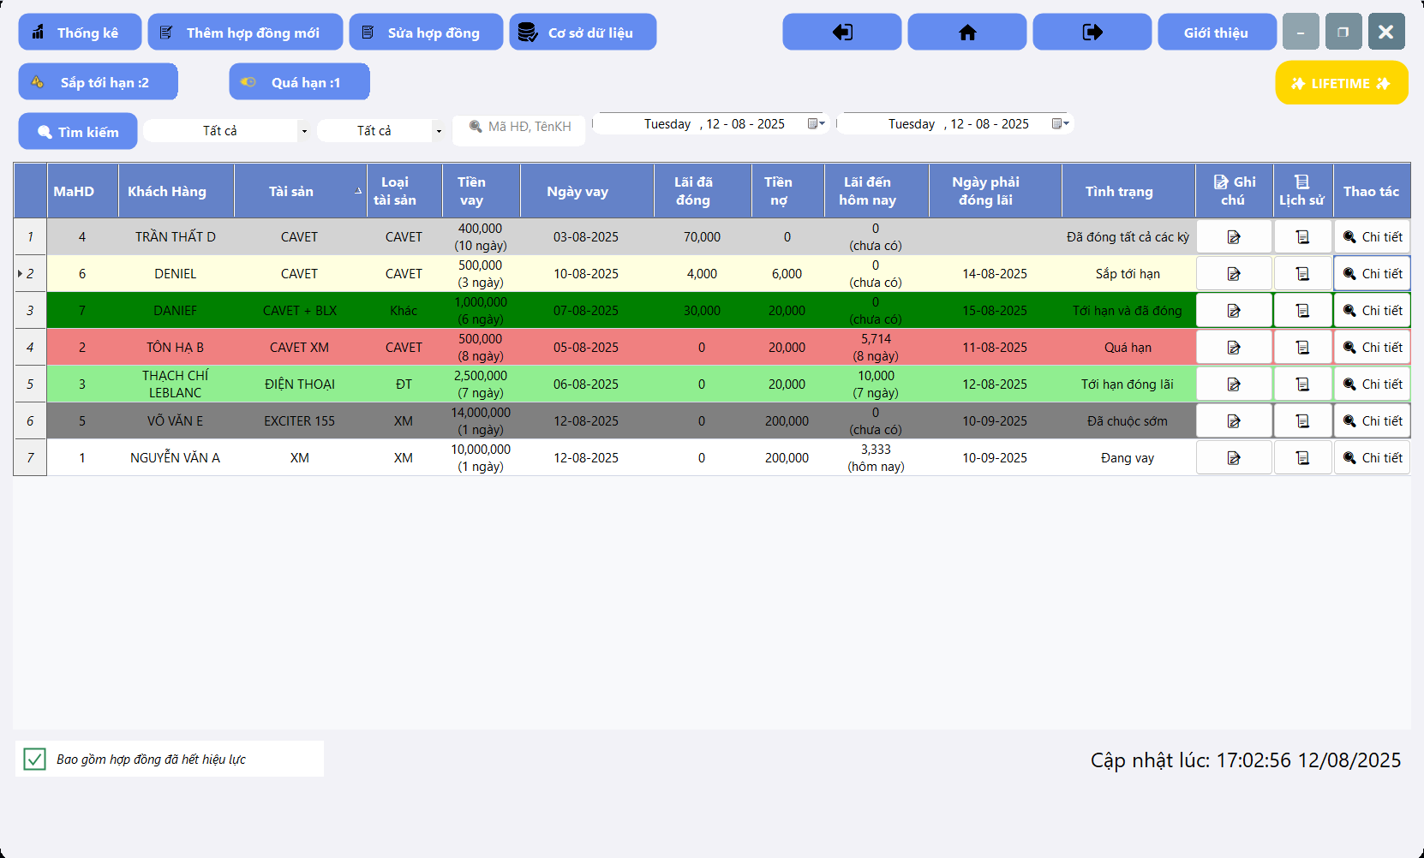Click the Quá hạn status cell
Image resolution: width=1424 pixels, height=858 pixels.
pos(1128,348)
